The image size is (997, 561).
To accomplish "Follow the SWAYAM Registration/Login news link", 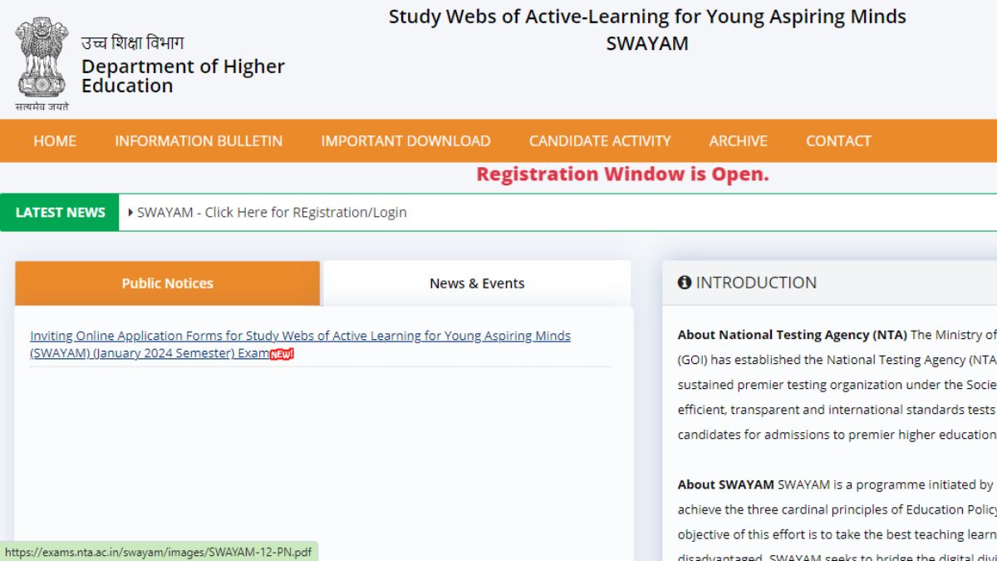I will pyautogui.click(x=272, y=213).
